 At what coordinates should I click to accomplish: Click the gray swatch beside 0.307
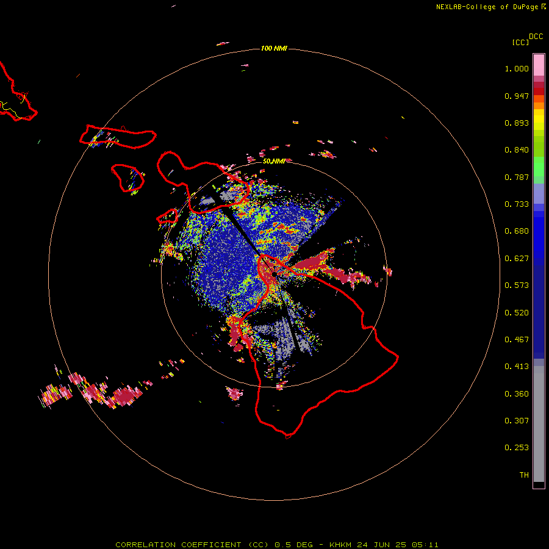[x=539, y=424]
